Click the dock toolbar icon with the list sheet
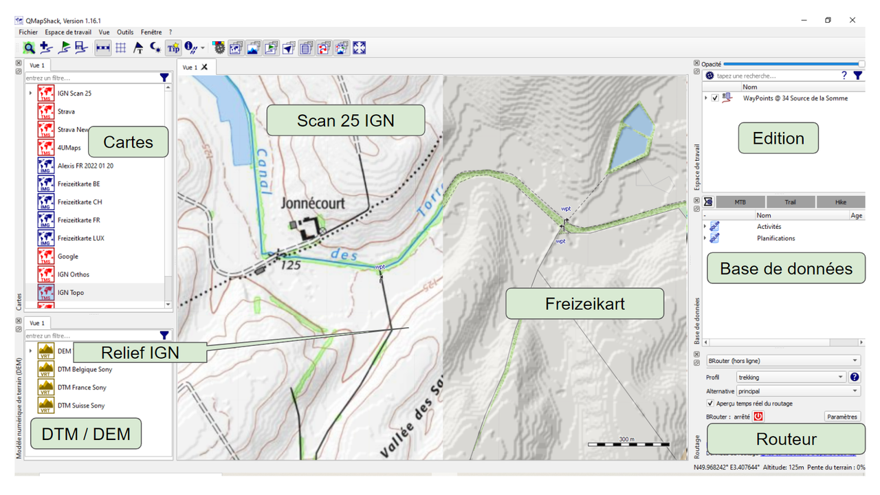Screen dimensions: 880x495 point(307,48)
